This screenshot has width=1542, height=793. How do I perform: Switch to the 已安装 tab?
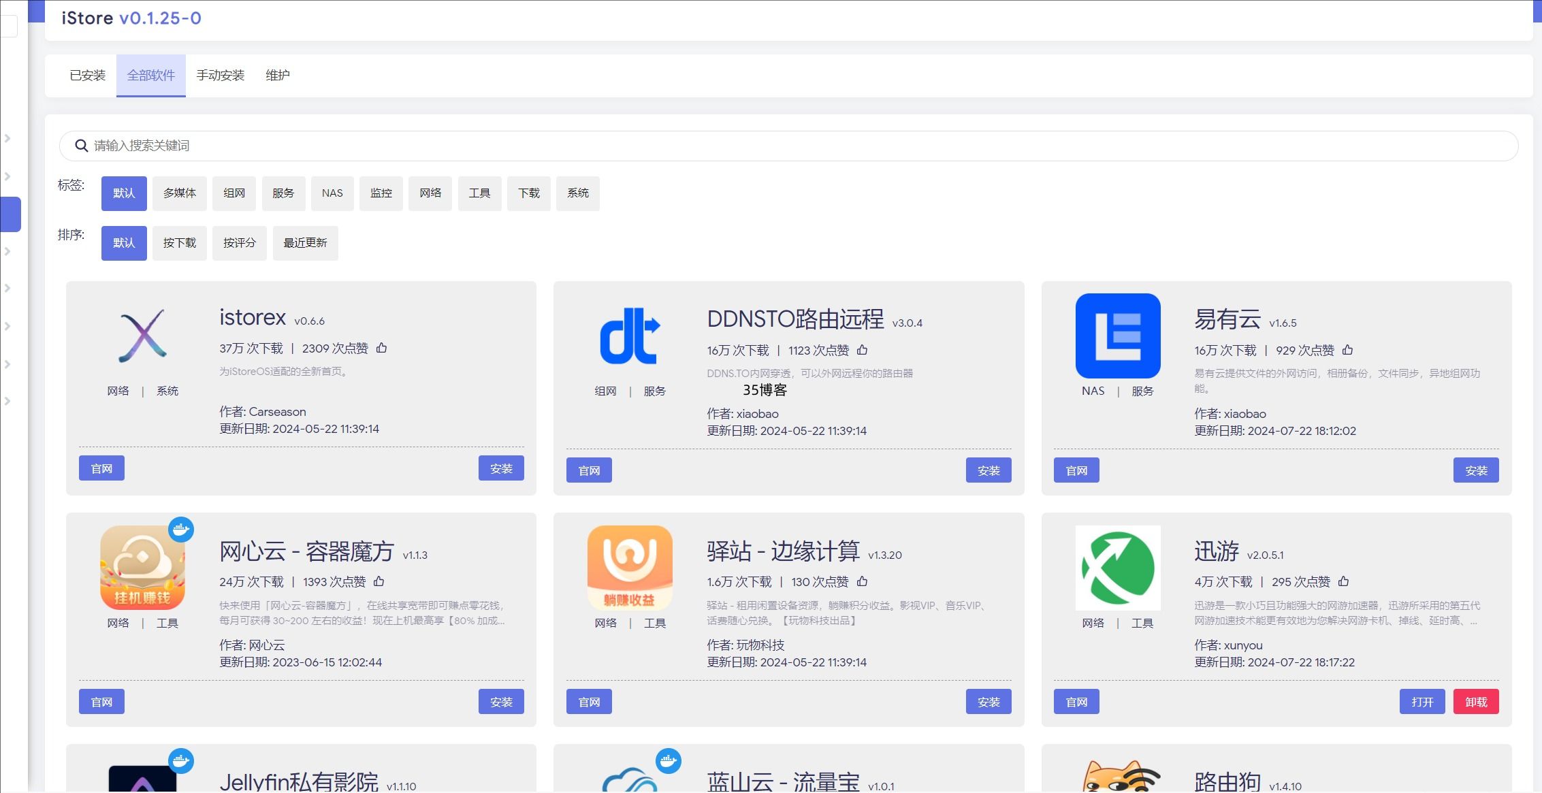pyautogui.click(x=88, y=76)
